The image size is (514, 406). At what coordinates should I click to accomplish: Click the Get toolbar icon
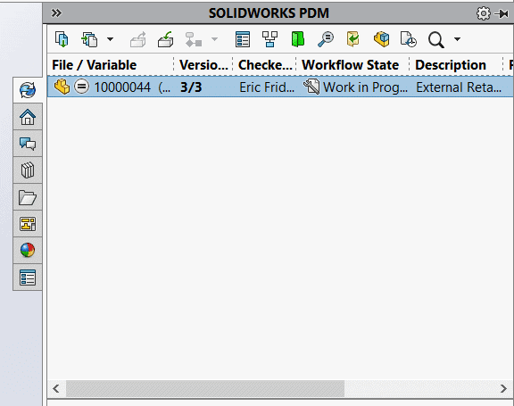89,39
